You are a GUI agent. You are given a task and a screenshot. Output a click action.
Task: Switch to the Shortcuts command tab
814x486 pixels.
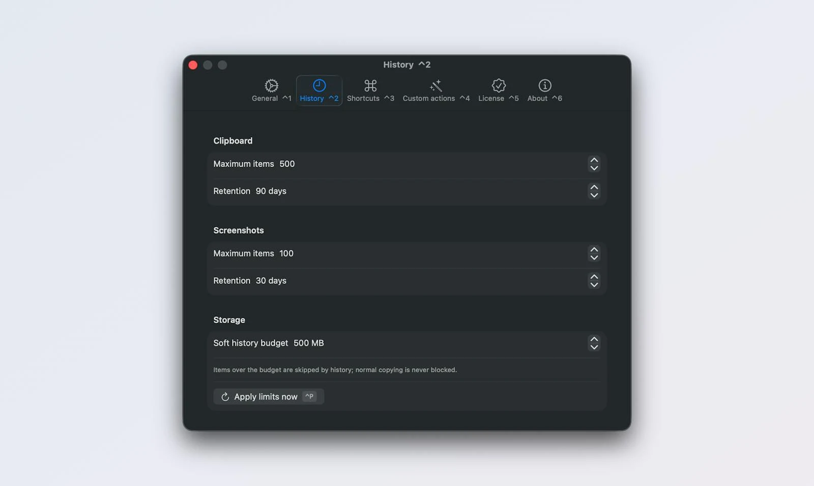(370, 90)
